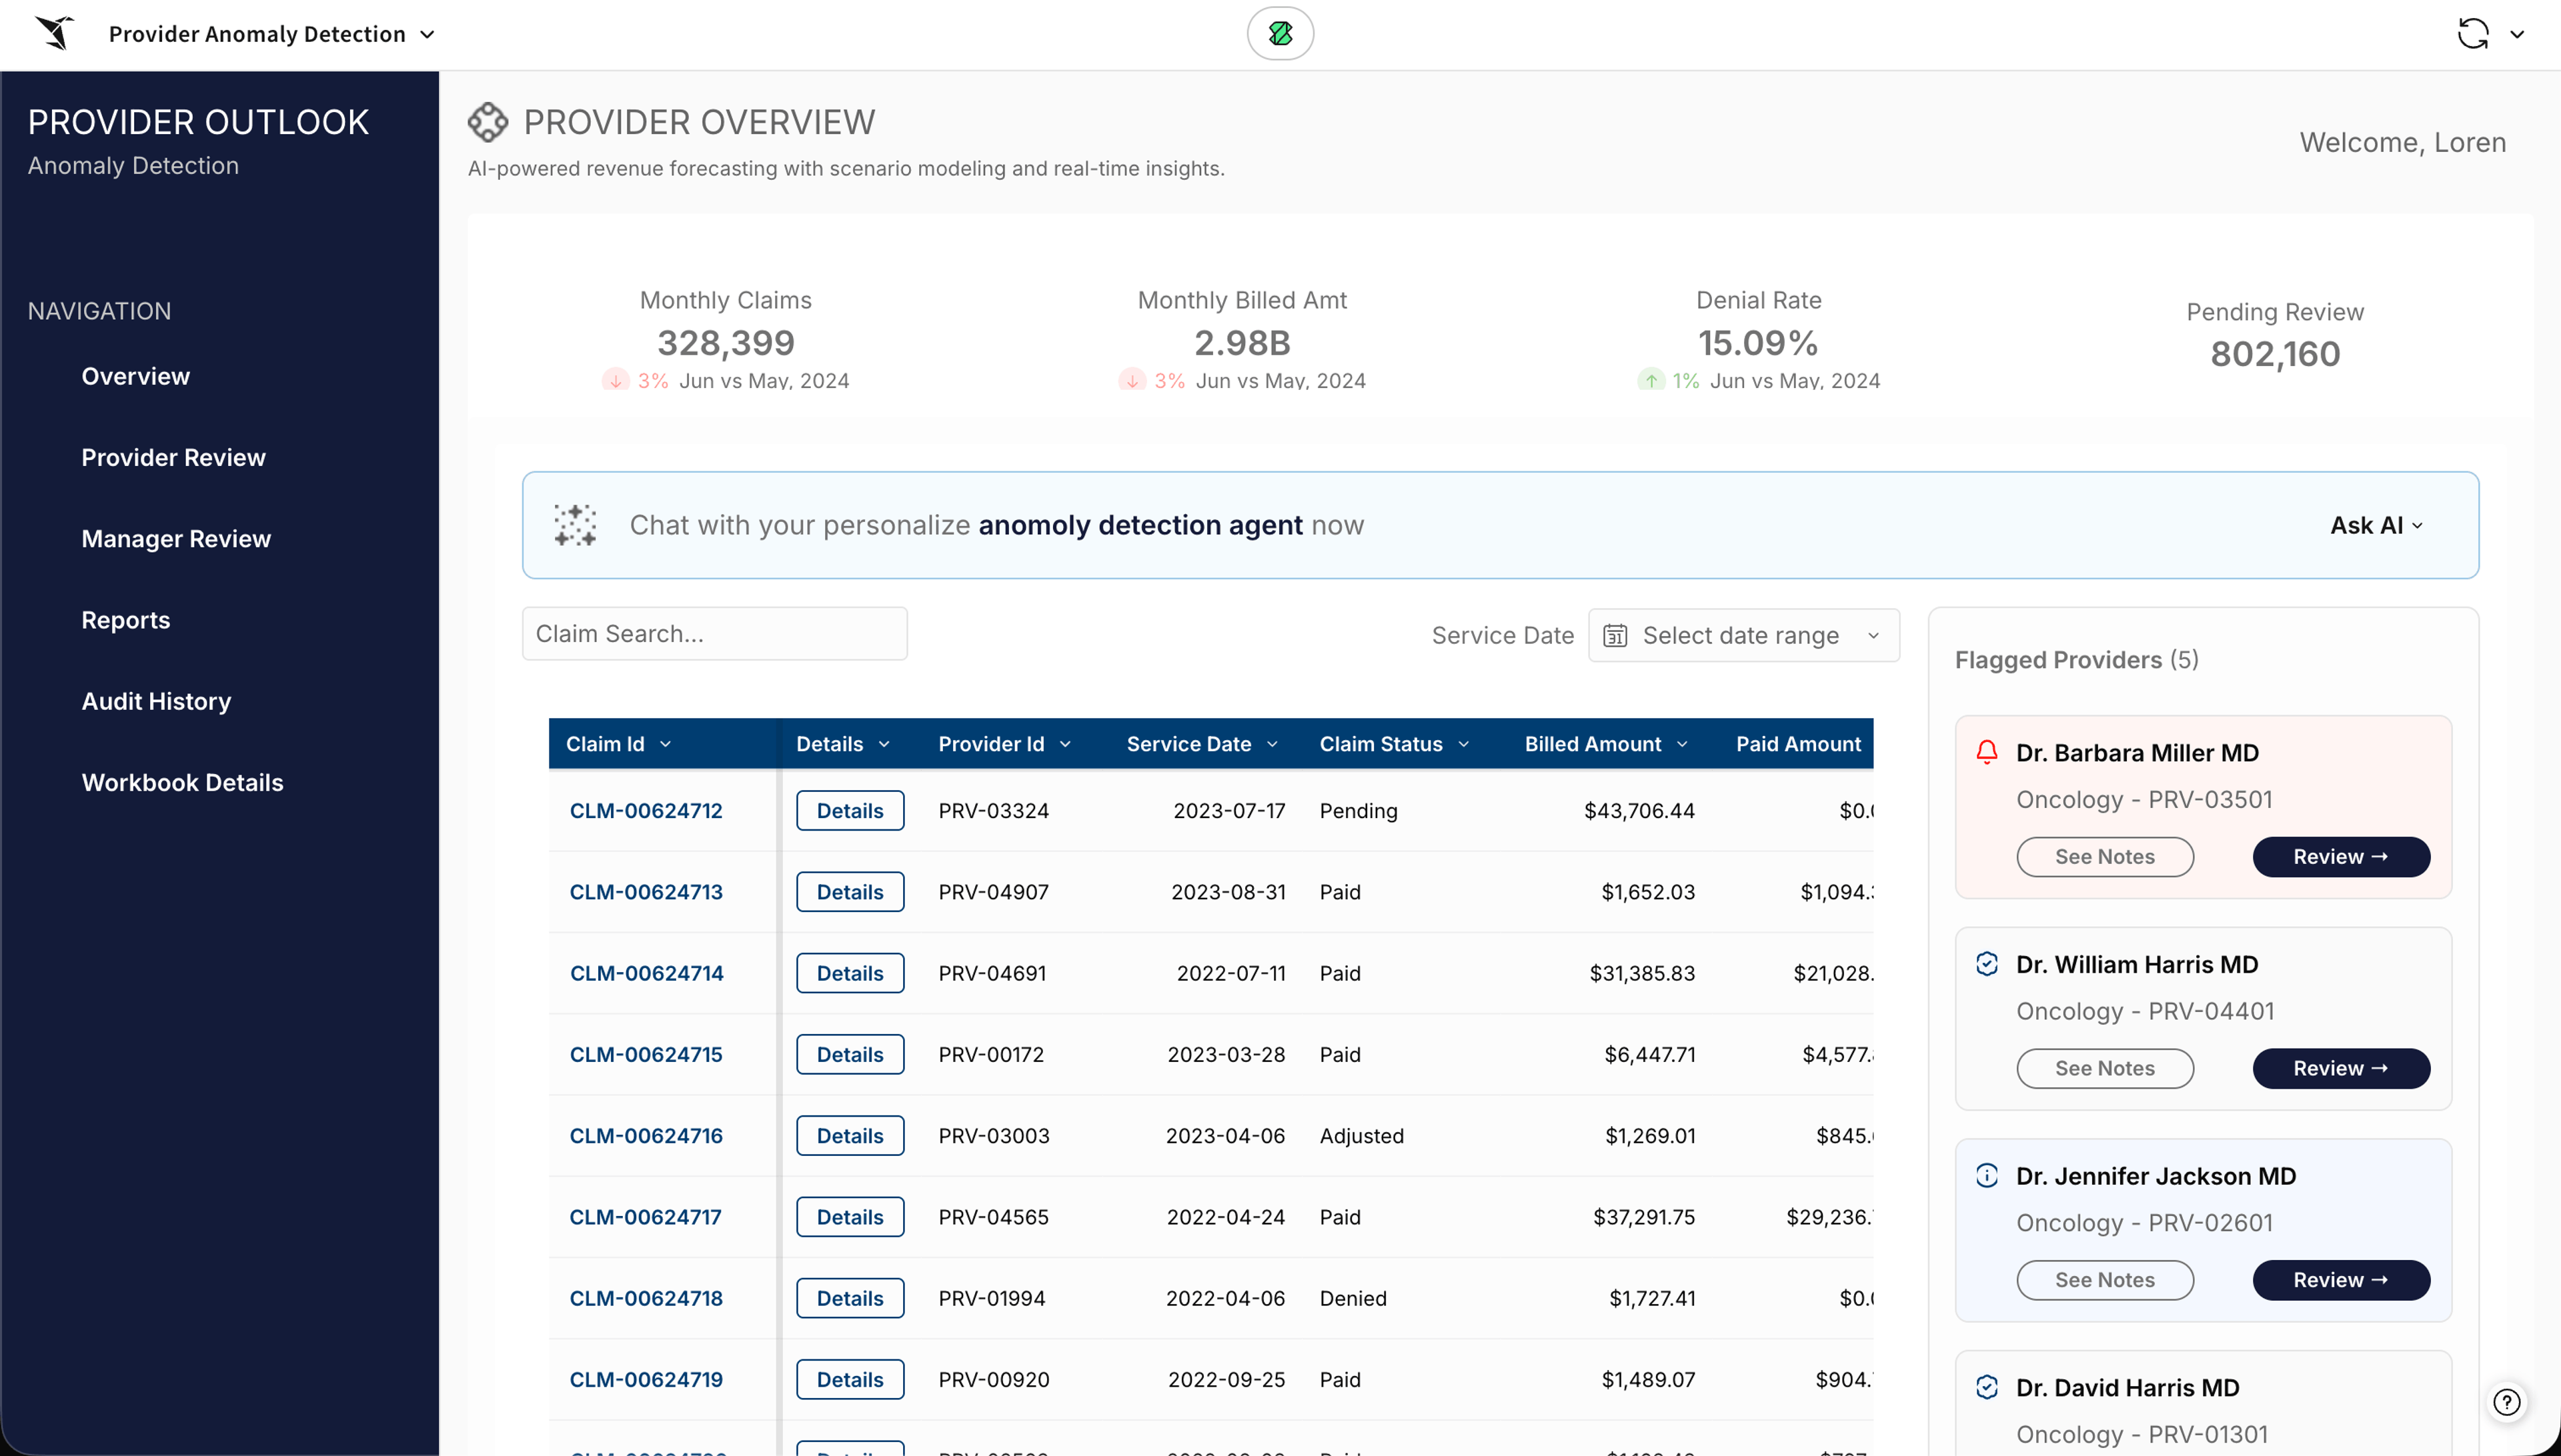Open Service Date column header menu
Viewport: 2561px width, 1456px height.
coord(1272,744)
